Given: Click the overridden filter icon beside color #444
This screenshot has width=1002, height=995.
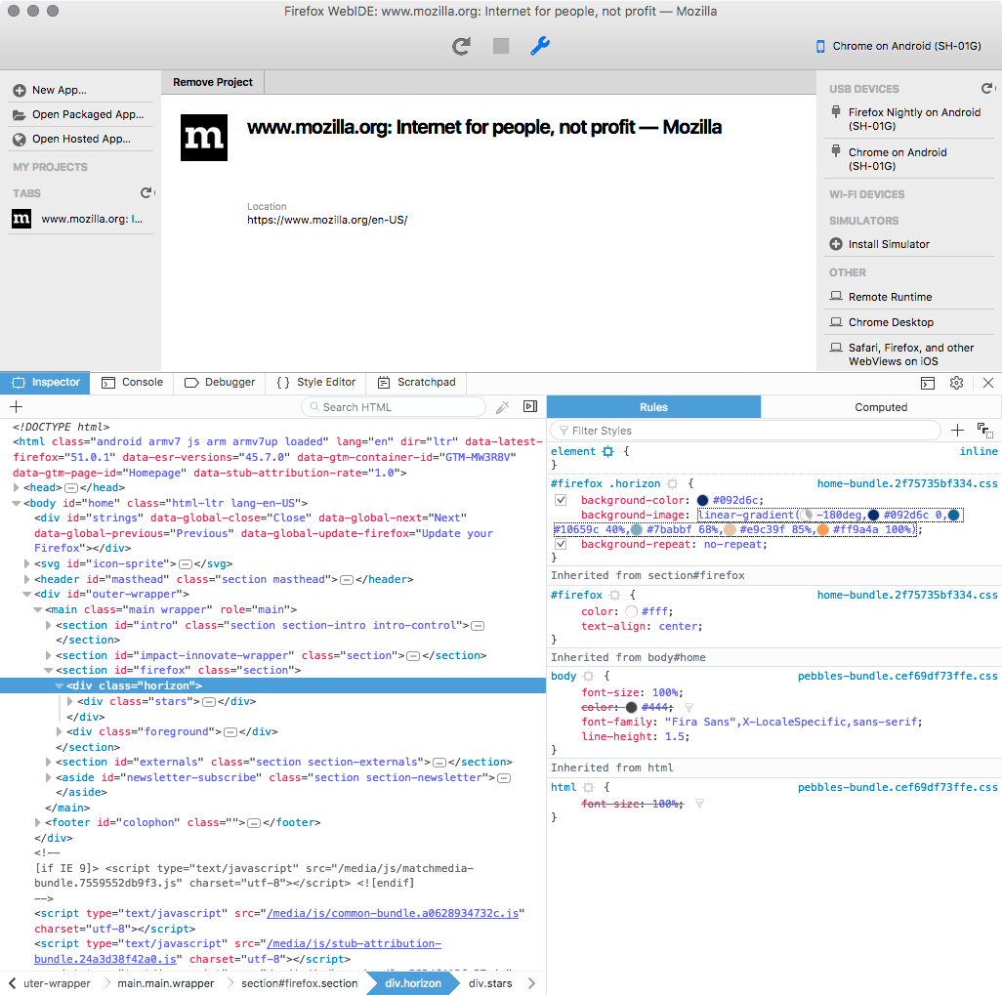Looking at the screenshot, I should 689,707.
